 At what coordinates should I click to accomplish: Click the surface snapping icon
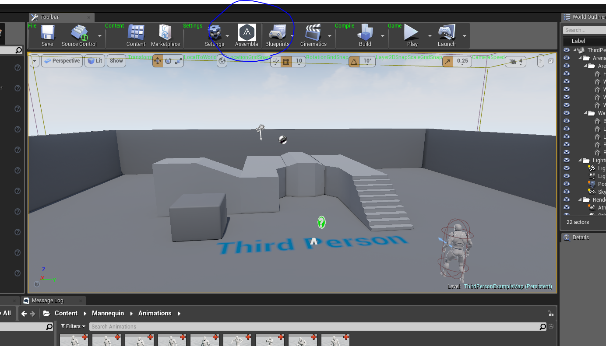(x=275, y=61)
